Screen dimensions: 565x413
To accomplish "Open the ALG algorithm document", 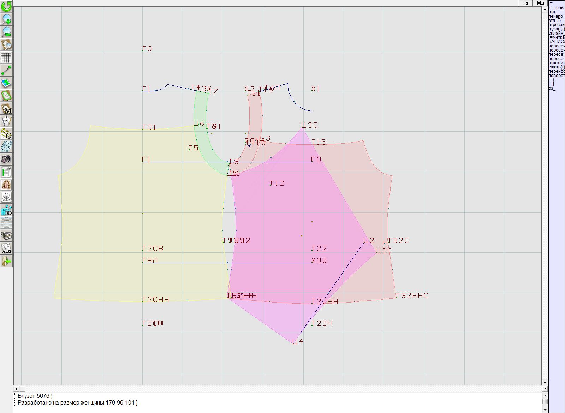I will (x=6, y=248).
